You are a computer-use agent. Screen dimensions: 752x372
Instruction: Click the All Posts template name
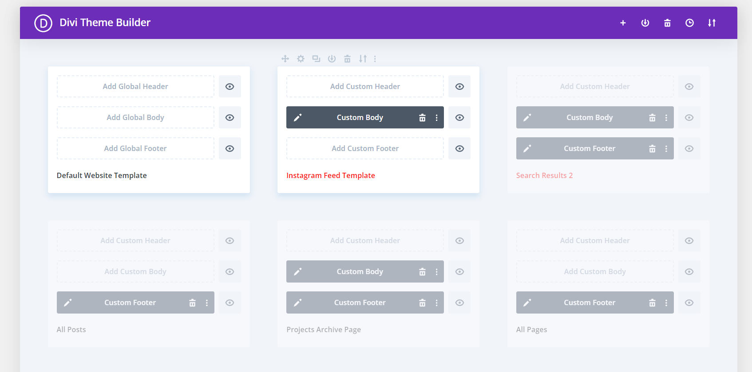coord(71,329)
